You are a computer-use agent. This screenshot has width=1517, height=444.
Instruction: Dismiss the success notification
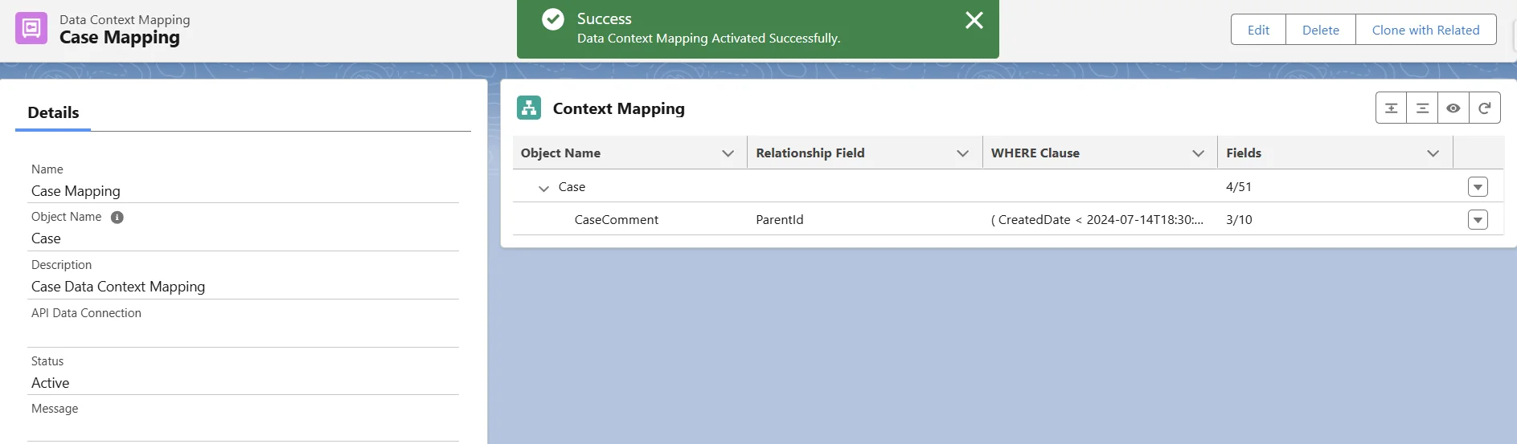pos(974,21)
